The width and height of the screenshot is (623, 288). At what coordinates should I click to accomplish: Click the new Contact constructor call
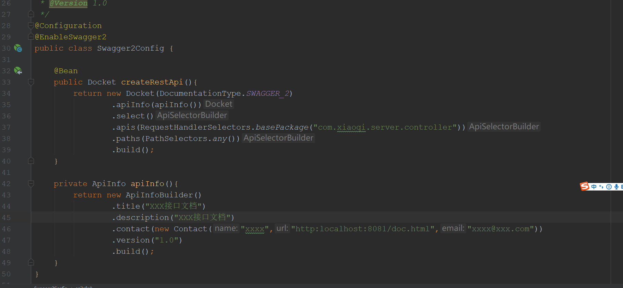pyautogui.click(x=181, y=229)
